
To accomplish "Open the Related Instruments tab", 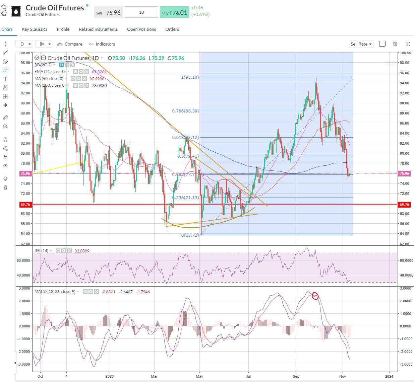I will 98,29.
